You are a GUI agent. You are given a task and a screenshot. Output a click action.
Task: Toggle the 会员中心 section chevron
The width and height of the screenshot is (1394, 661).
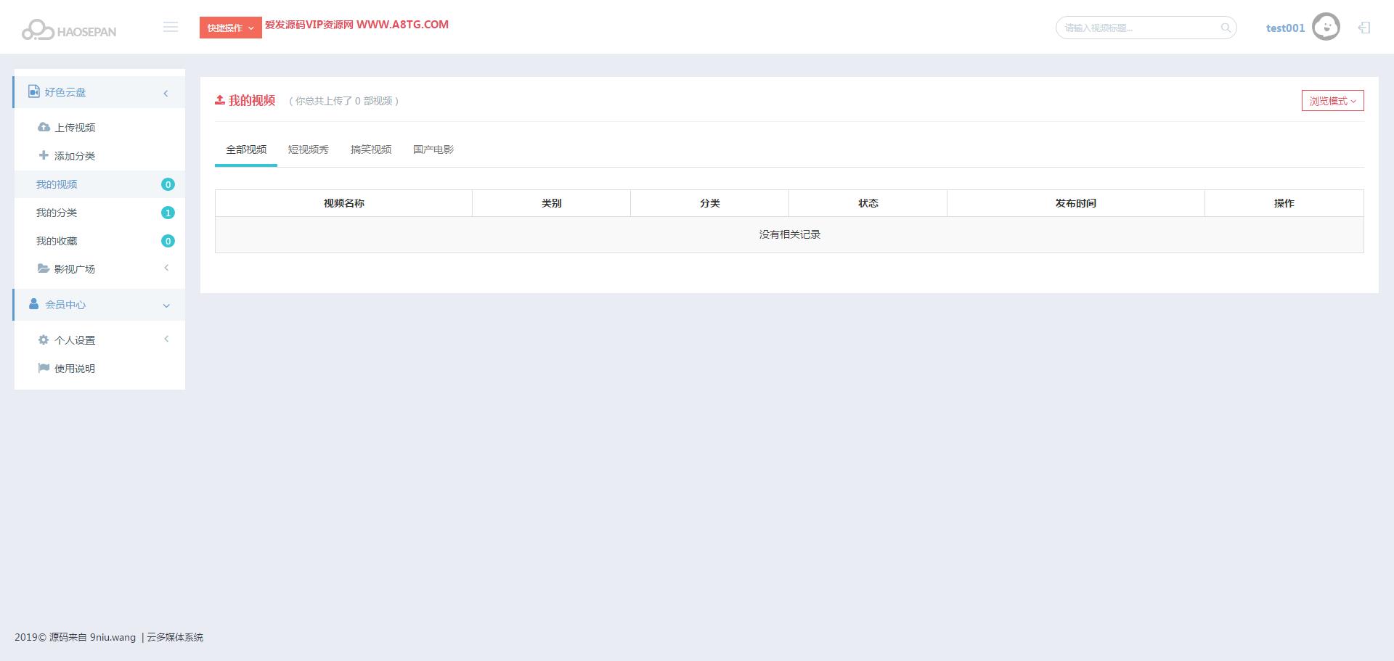click(x=166, y=305)
